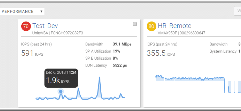Click IOPS (past 24 hrs) label on Test_Dev
The height and width of the screenshot is (111, 241).
pos(36,44)
